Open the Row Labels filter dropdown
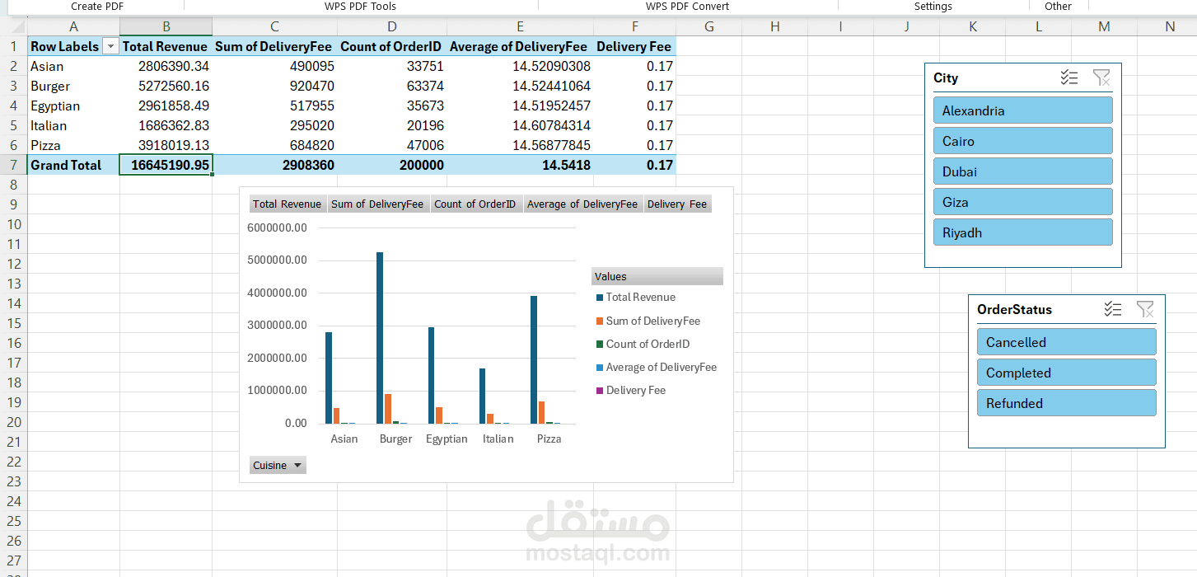1197x577 pixels. pyautogui.click(x=110, y=47)
